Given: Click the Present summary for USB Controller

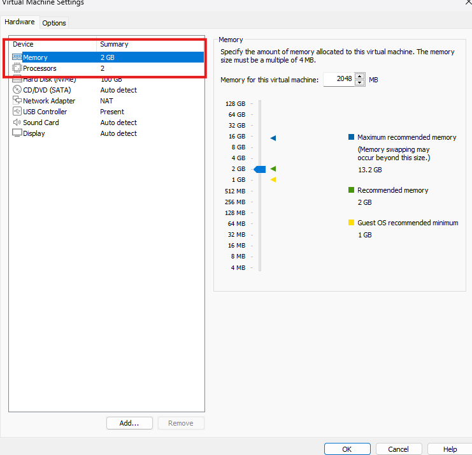Looking at the screenshot, I should coord(112,112).
